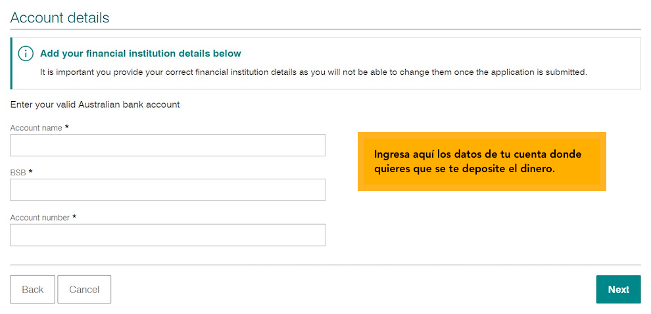The height and width of the screenshot is (314, 651).
Task: Click the Account number field label
Action: [40, 218]
